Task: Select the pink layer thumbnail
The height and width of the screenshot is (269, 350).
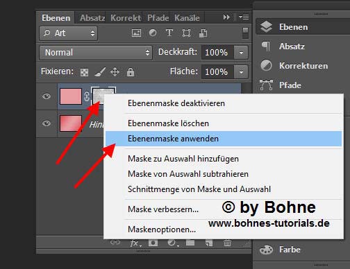Action: [71, 96]
